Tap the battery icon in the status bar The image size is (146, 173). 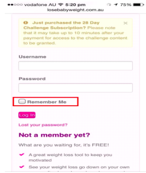(x=139, y=4)
